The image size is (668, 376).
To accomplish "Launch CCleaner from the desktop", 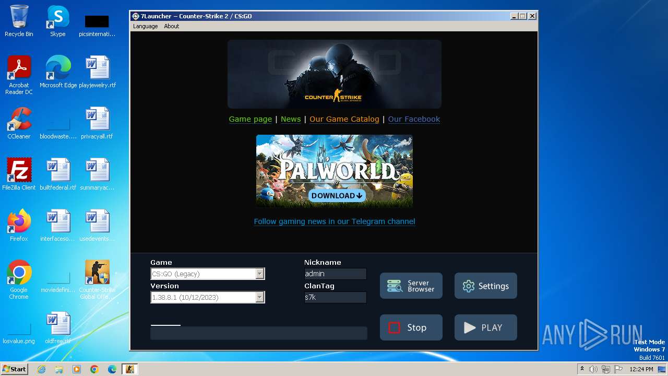I will 19,123.
